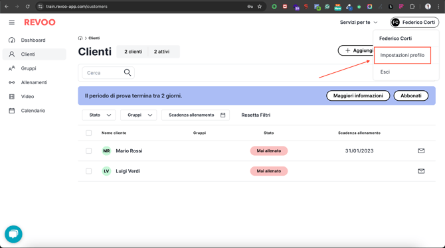Click the home breadcrumb icon
445x248 pixels.
tap(80, 38)
